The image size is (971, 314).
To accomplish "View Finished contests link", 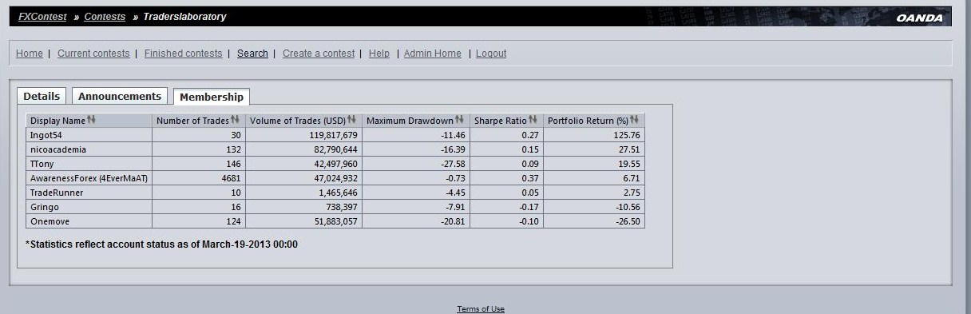I will 184,54.
